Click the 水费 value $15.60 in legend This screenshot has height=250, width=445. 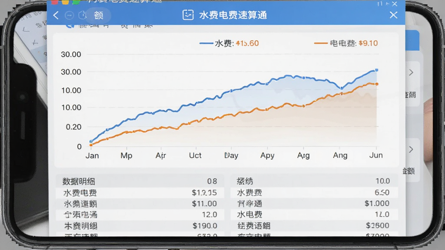[247, 43]
